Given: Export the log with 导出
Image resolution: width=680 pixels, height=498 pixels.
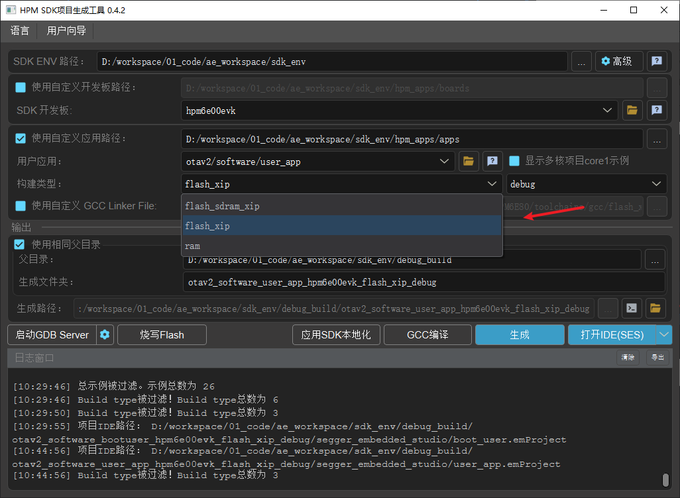Looking at the screenshot, I should (657, 358).
